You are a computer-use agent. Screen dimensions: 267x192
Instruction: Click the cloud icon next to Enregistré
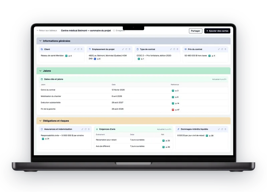[x=114, y=31]
